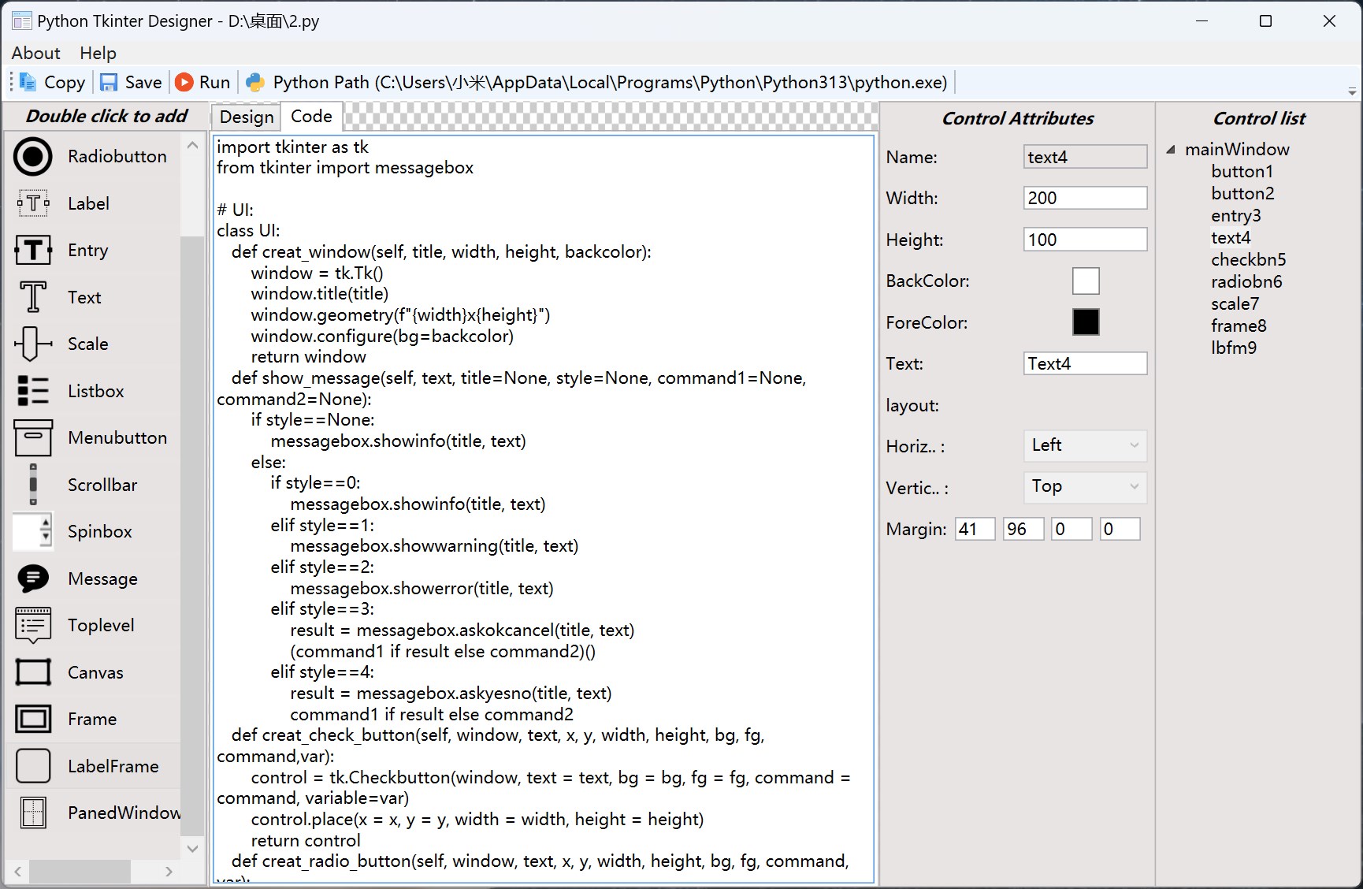
Task: Click the fourth Margin input field
Action: coord(1120,529)
